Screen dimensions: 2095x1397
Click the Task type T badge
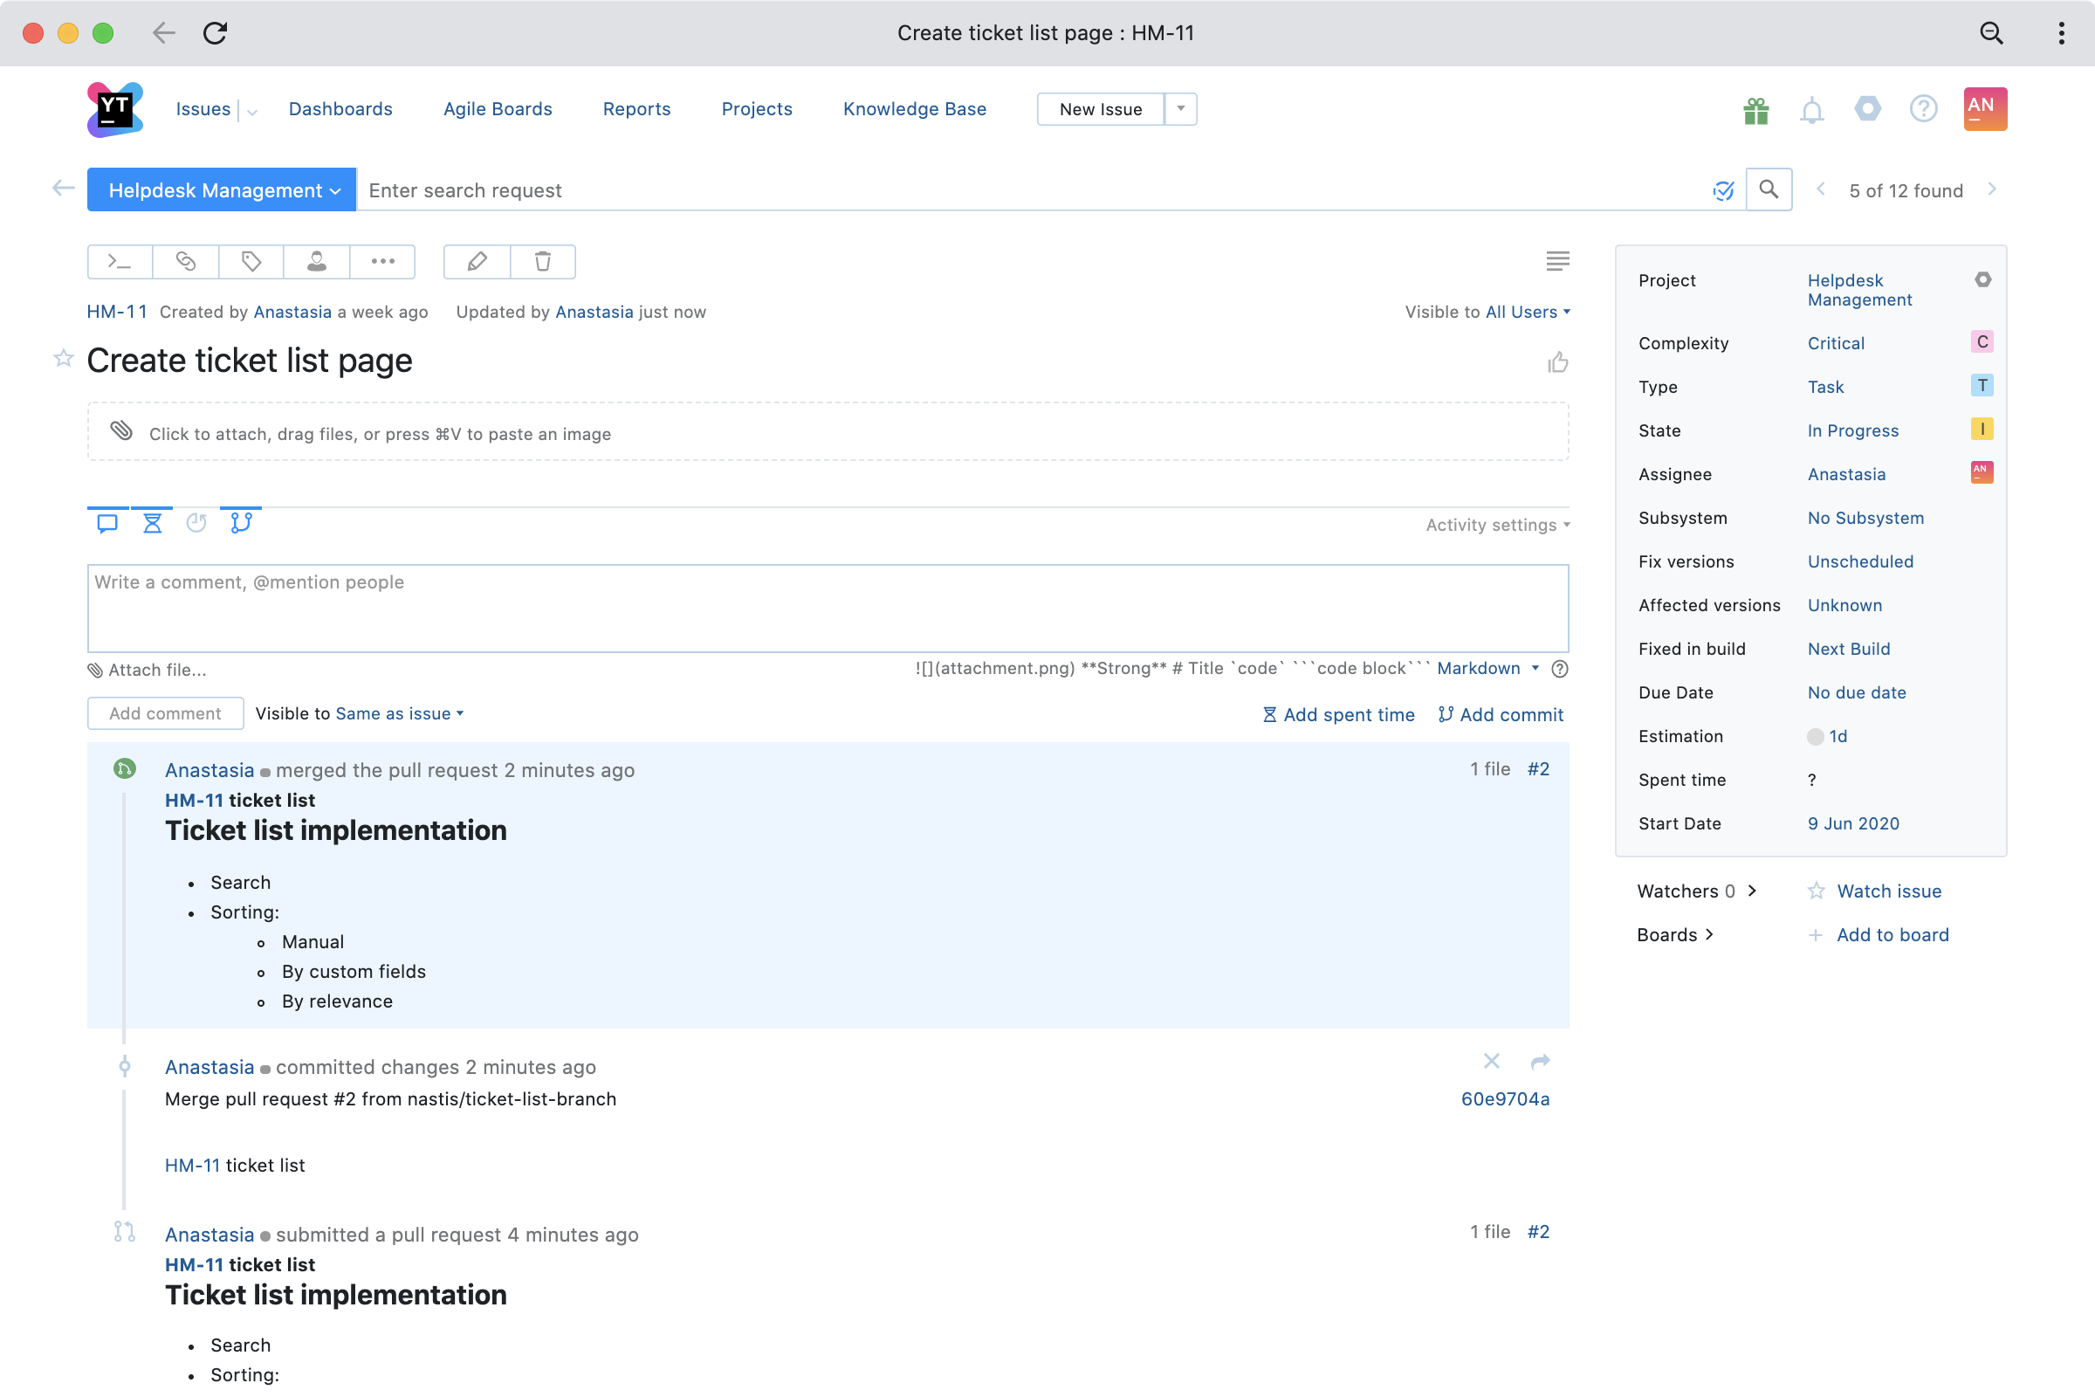pos(1982,386)
